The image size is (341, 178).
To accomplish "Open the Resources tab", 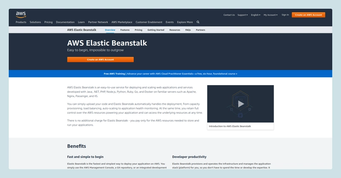I will click(x=175, y=30).
